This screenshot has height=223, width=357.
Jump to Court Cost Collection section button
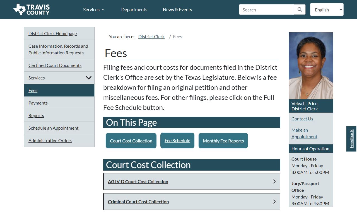click(131, 141)
